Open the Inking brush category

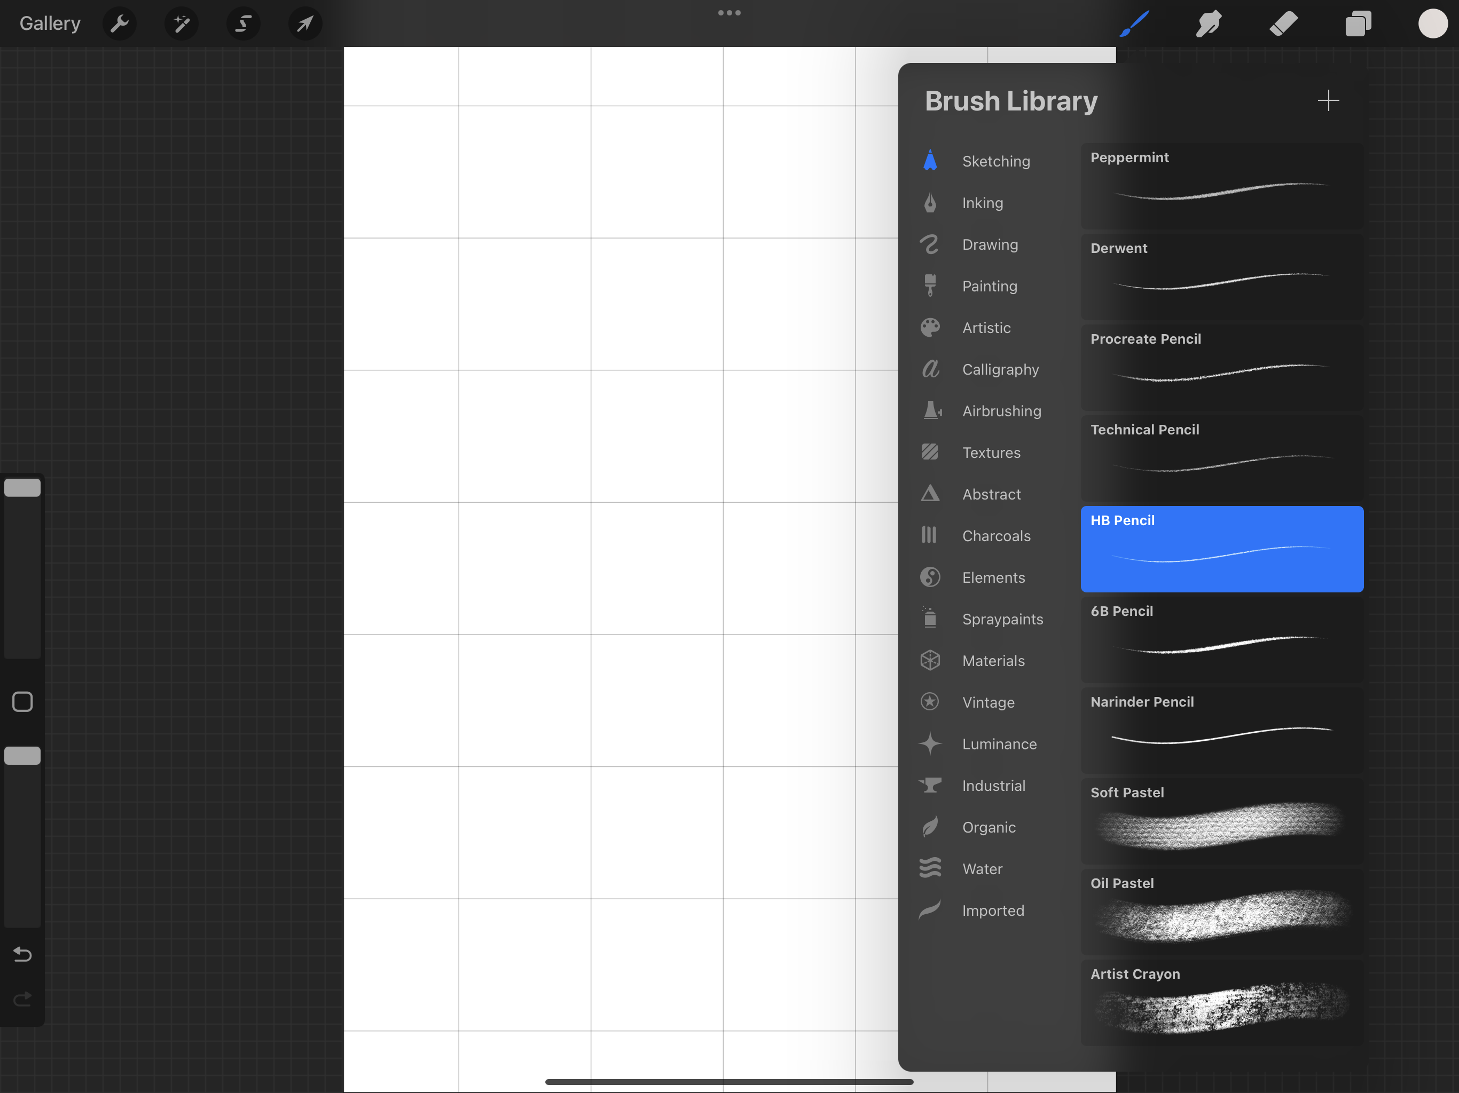(982, 203)
